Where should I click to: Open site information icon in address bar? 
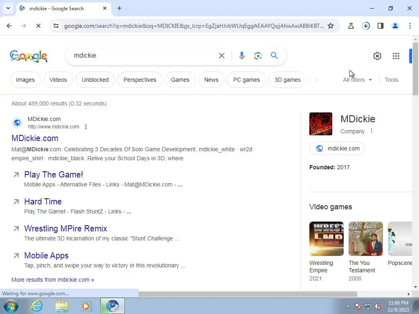(x=56, y=26)
